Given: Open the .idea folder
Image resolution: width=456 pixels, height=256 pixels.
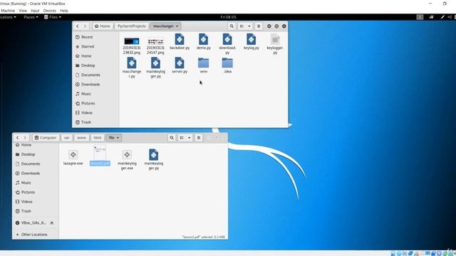Looking at the screenshot, I should pyautogui.click(x=227, y=63).
